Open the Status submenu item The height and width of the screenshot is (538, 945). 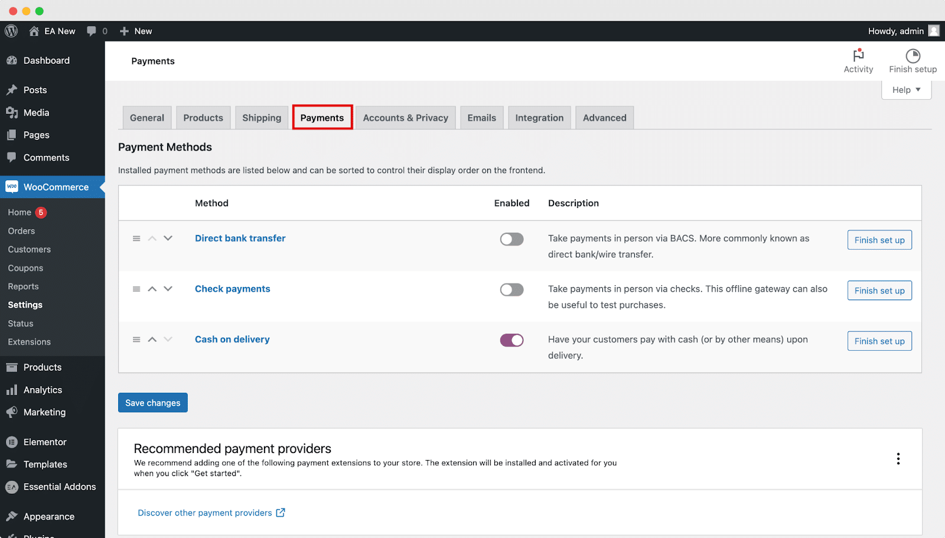click(21, 324)
